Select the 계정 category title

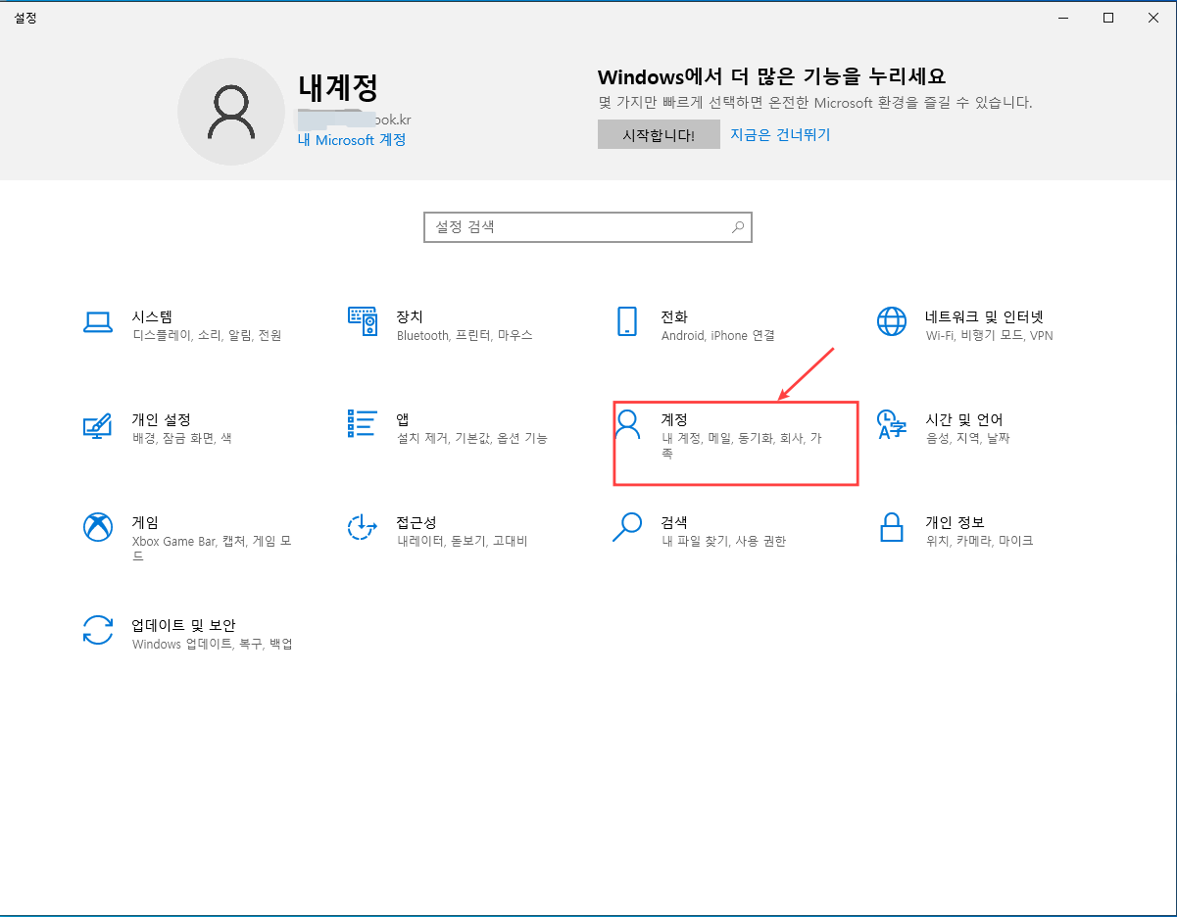click(x=674, y=419)
